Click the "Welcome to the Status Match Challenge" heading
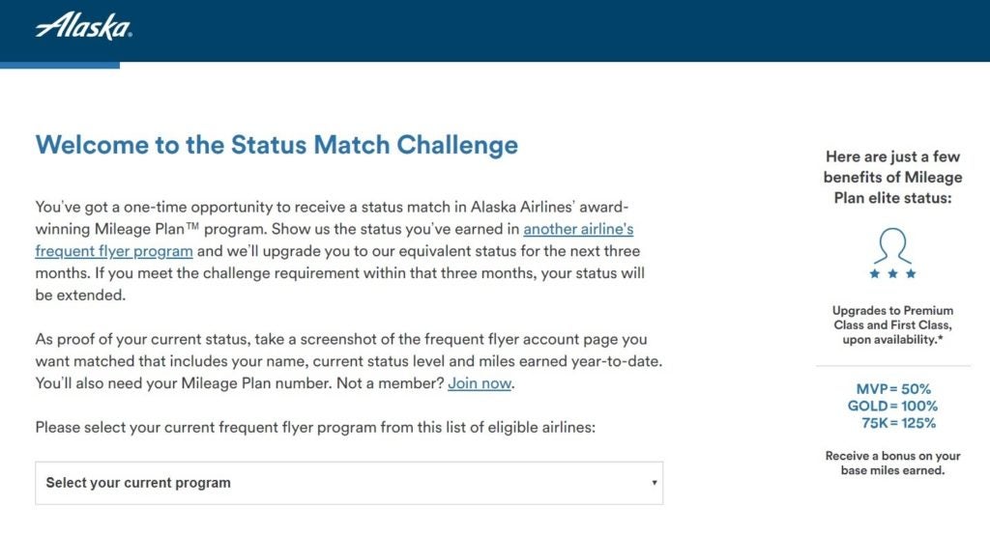Screen dimensions: 990x535 (277, 146)
